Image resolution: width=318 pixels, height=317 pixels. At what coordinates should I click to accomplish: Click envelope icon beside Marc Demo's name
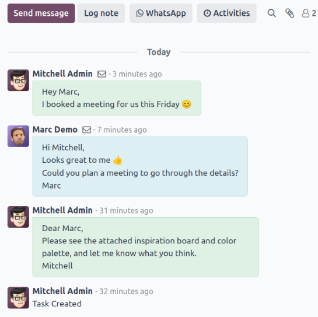pos(86,130)
